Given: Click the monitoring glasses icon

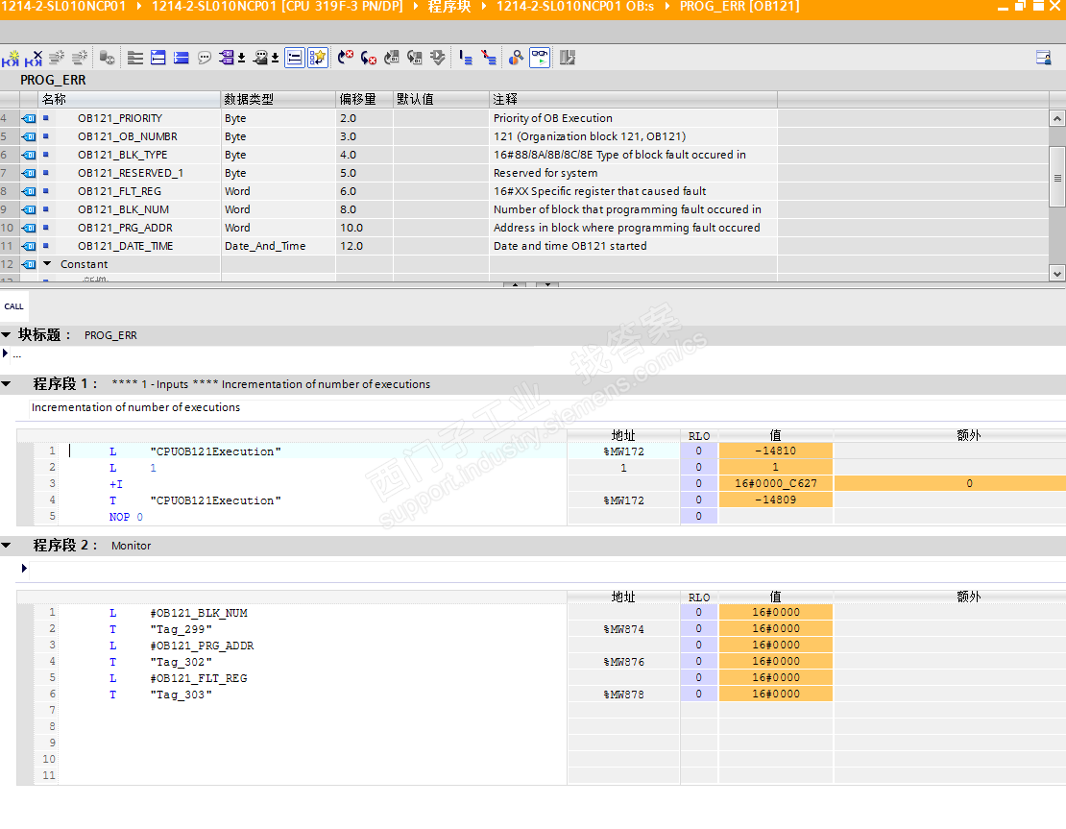Looking at the screenshot, I should (540, 58).
